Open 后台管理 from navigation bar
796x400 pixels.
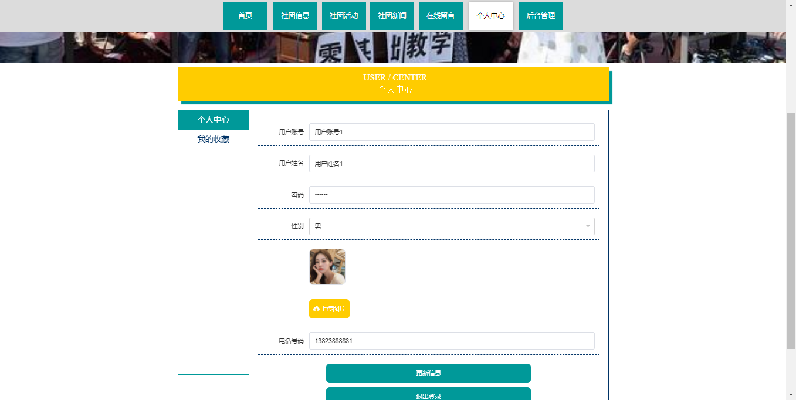click(x=540, y=16)
